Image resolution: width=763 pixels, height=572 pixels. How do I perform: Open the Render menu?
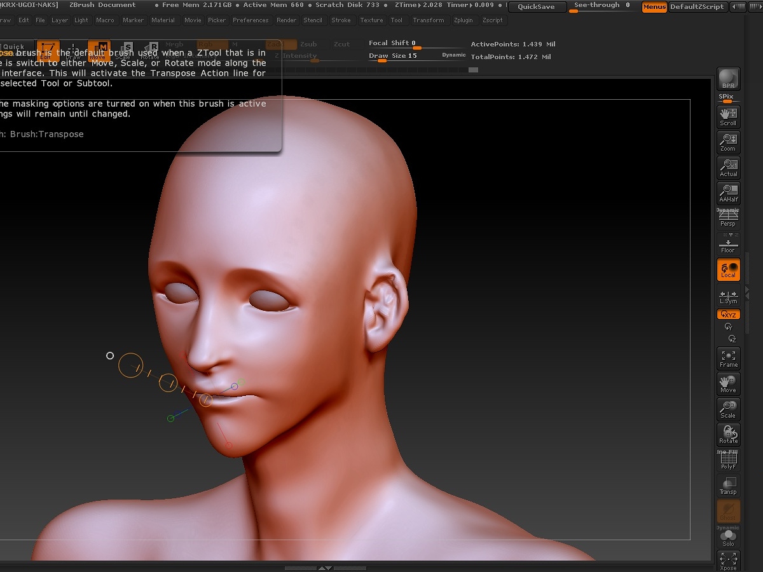pos(286,20)
